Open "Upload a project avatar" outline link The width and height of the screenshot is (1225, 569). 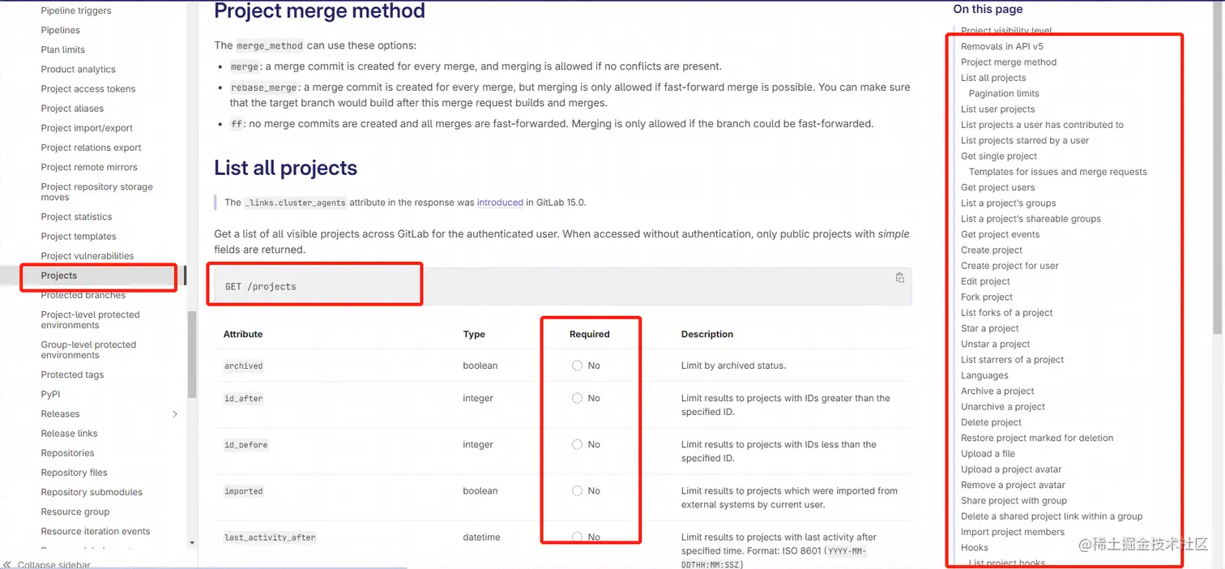tap(1010, 469)
